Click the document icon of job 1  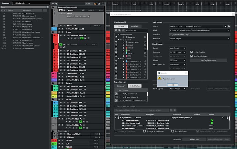pyautogui.click(x=118, y=118)
